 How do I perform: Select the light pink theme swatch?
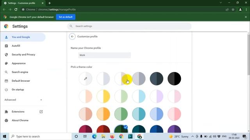[x=174, y=96]
